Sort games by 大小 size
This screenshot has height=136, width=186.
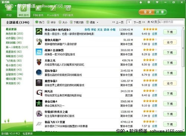(x=63, y=22)
